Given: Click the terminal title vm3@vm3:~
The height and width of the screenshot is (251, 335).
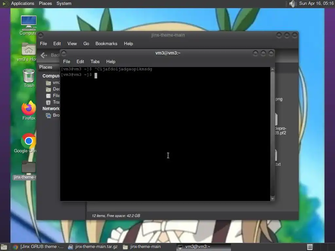Looking at the screenshot, I should [168, 53].
